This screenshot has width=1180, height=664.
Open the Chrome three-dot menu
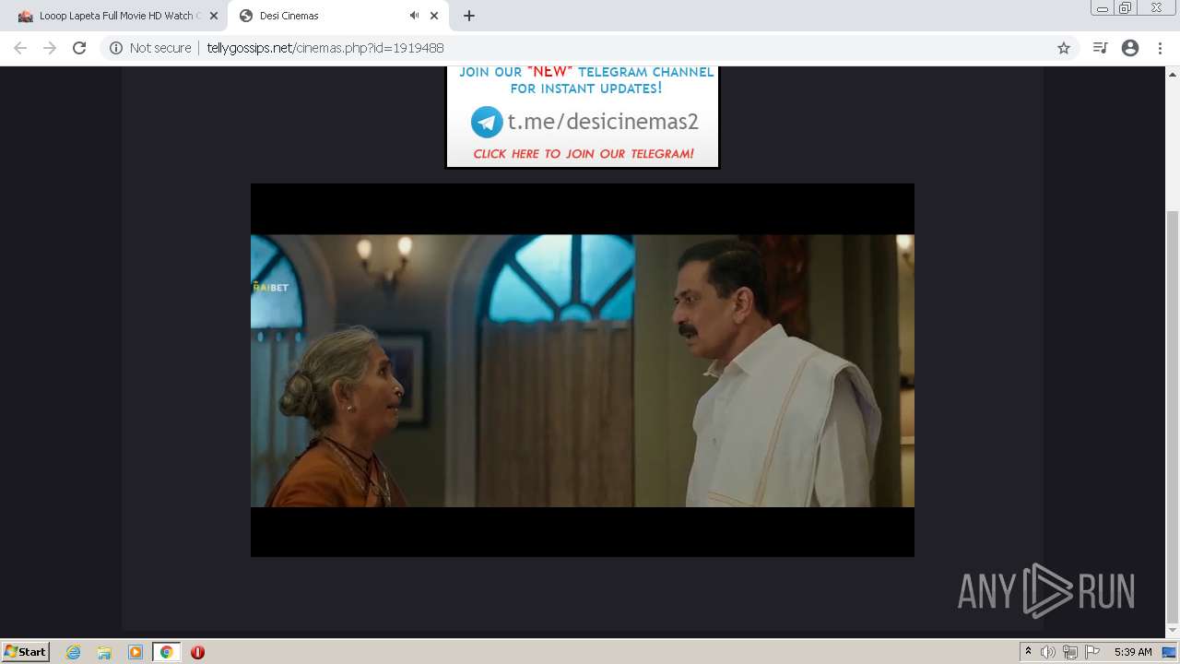click(x=1160, y=48)
